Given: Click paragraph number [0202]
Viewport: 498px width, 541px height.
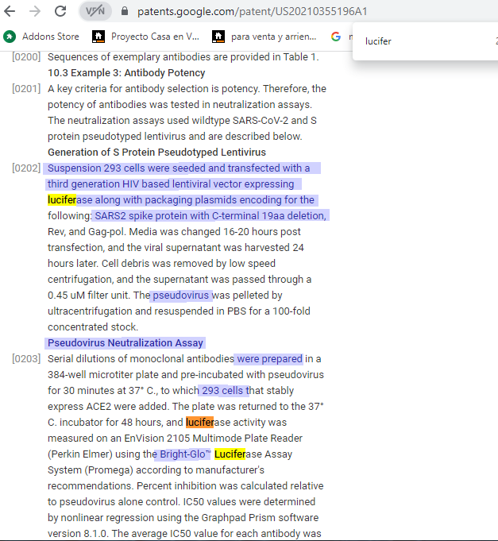Looking at the screenshot, I should pos(26,168).
